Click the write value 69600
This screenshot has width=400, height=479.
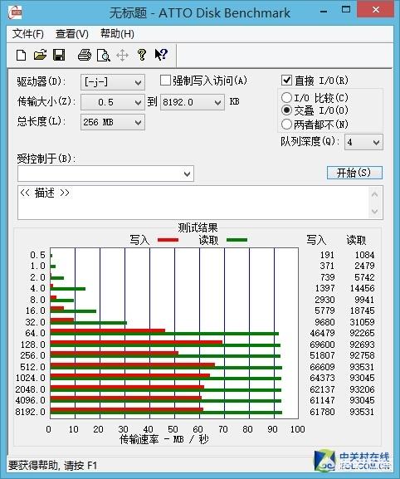click(323, 345)
